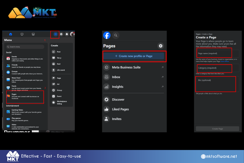244x163 pixels.
Task: Create a new Story
Action: pos(61,58)
